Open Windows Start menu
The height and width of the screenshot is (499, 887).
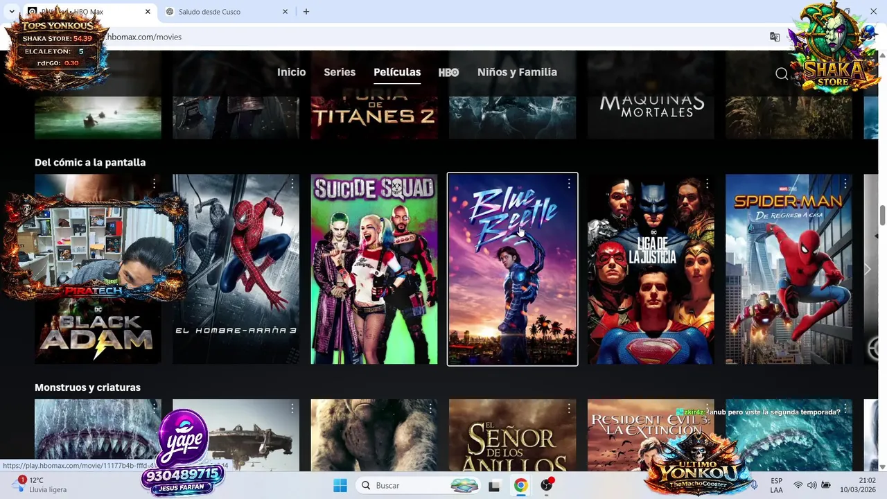click(340, 485)
